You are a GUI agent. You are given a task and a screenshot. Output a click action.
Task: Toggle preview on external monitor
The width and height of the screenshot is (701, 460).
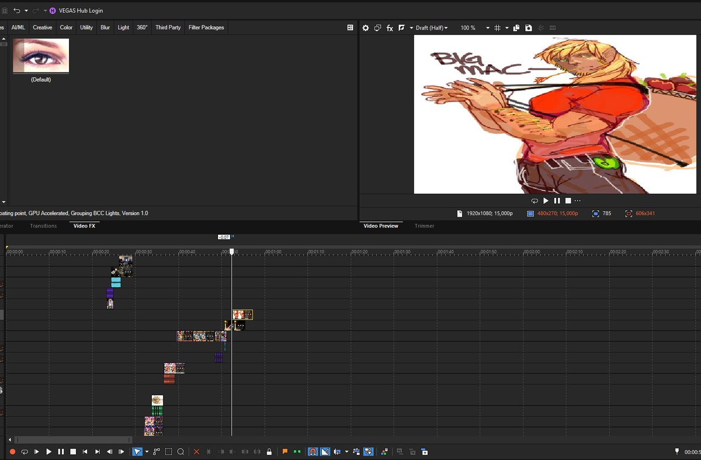click(378, 27)
